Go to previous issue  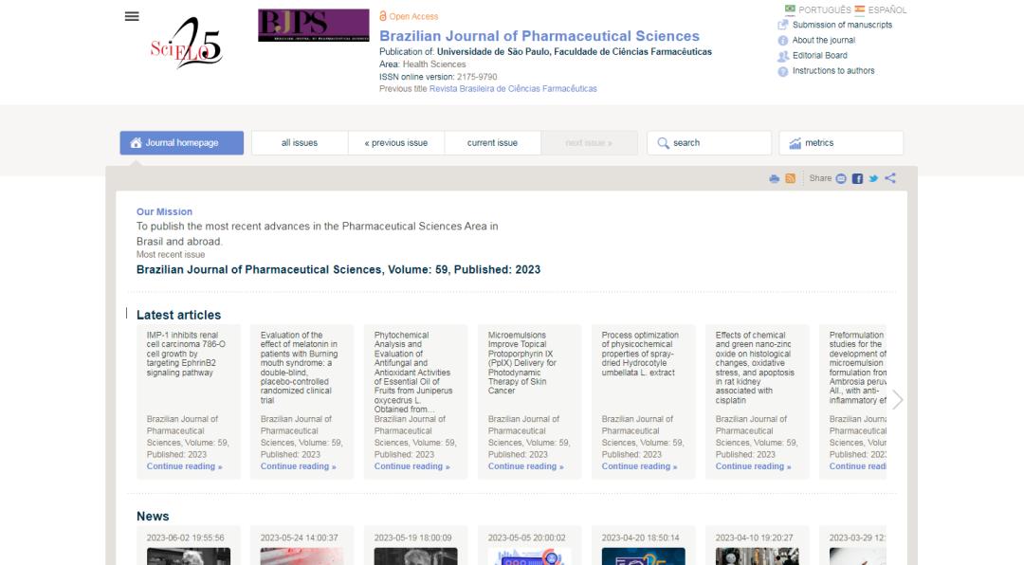tap(396, 143)
